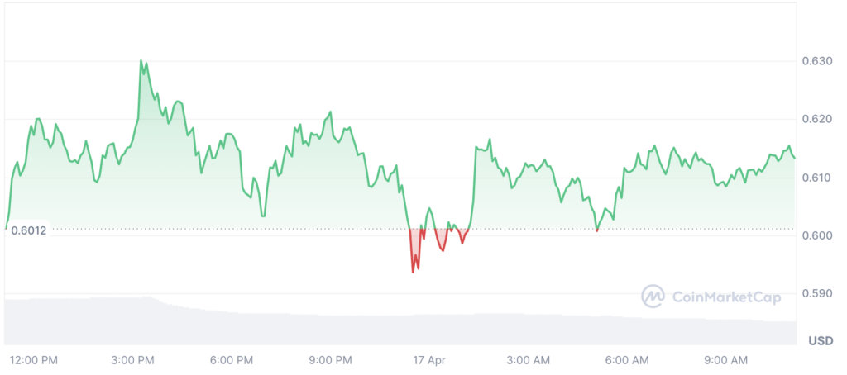
Task: Click the 9:00 AM time label
Action: [x=727, y=360]
